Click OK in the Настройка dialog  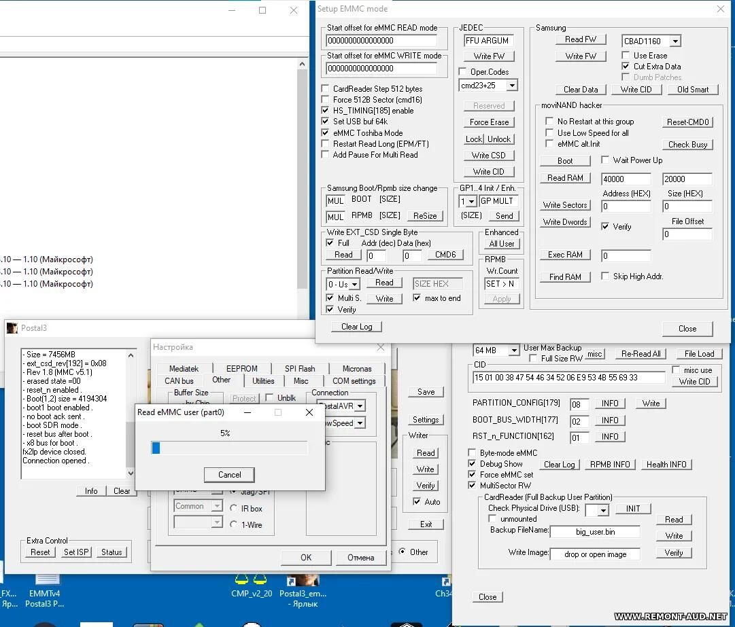coord(306,557)
